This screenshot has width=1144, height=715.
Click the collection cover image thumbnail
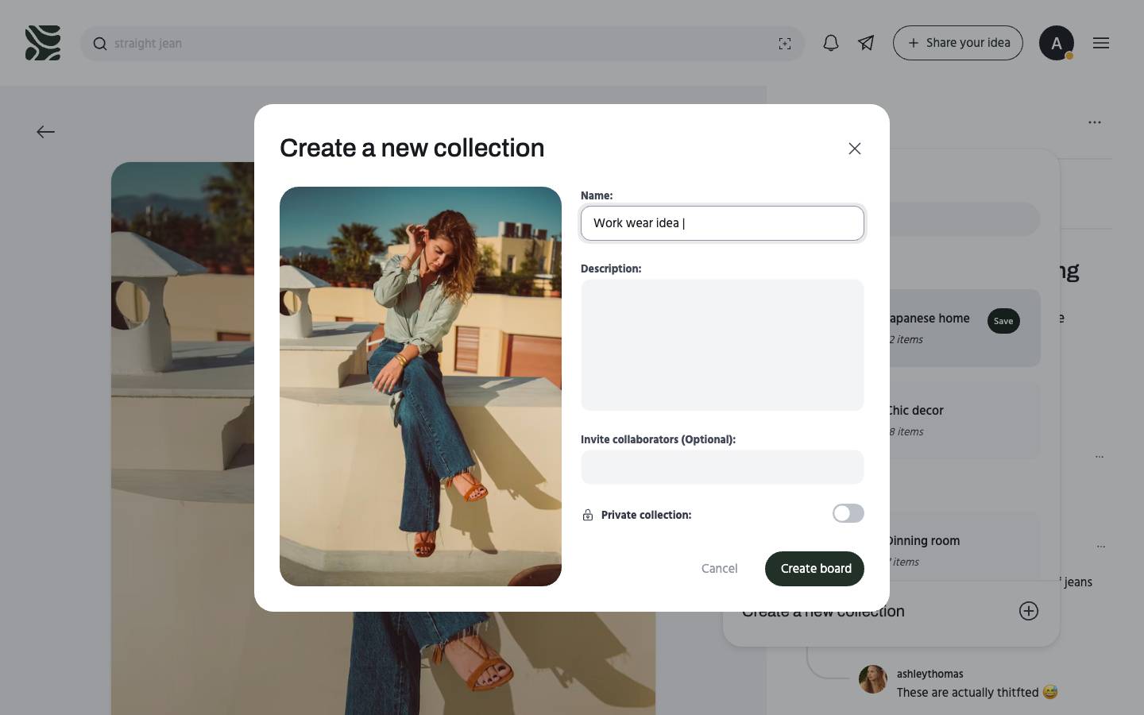[420, 386]
